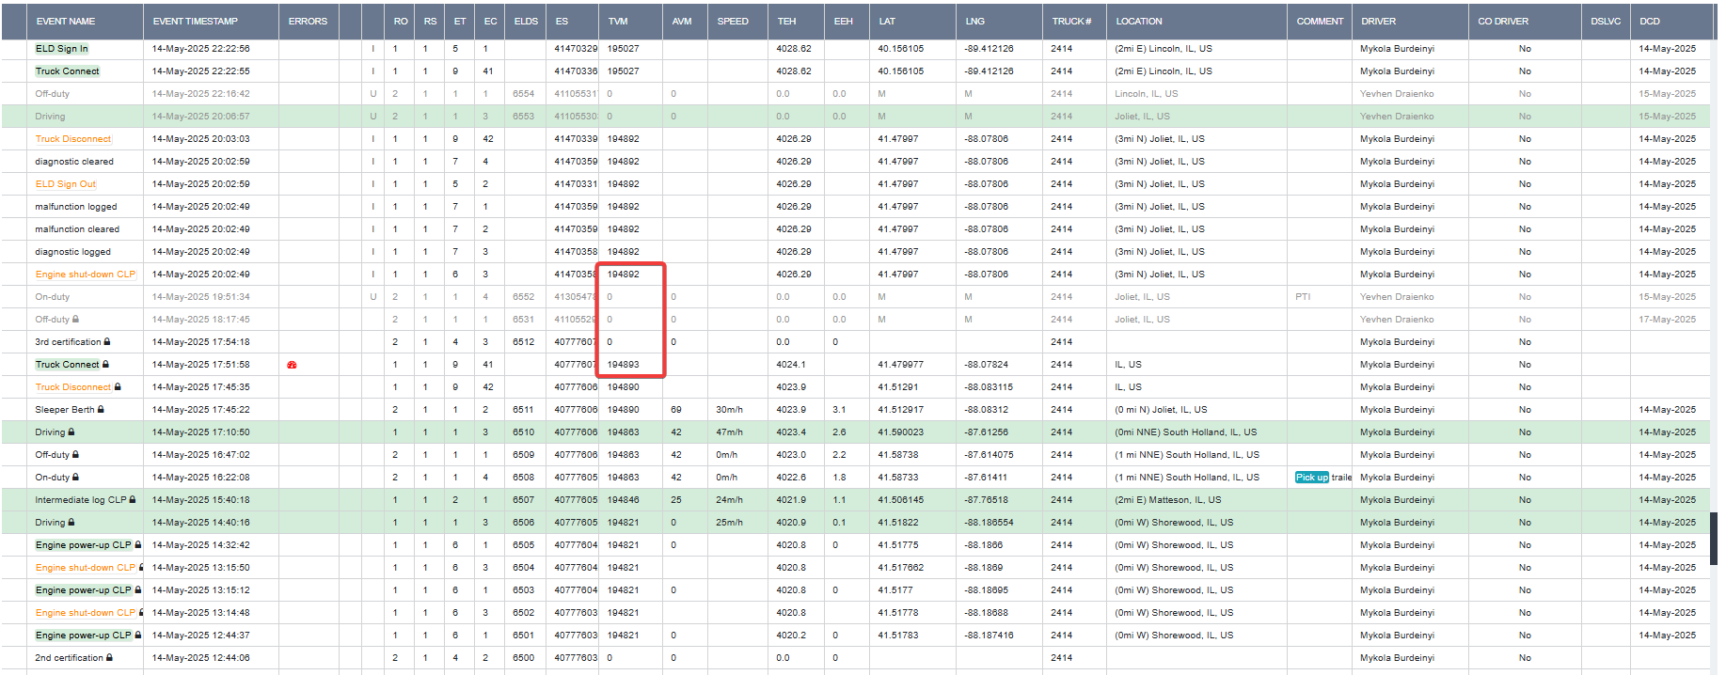Click the ELDS column header

[x=526, y=21]
